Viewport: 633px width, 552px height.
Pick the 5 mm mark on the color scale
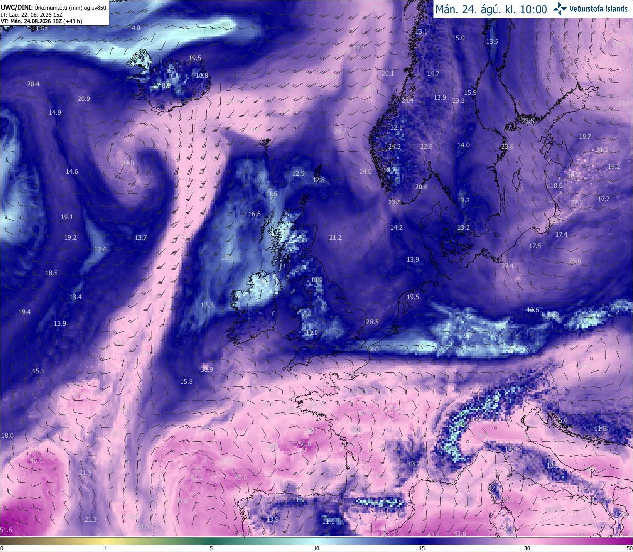[x=211, y=548]
